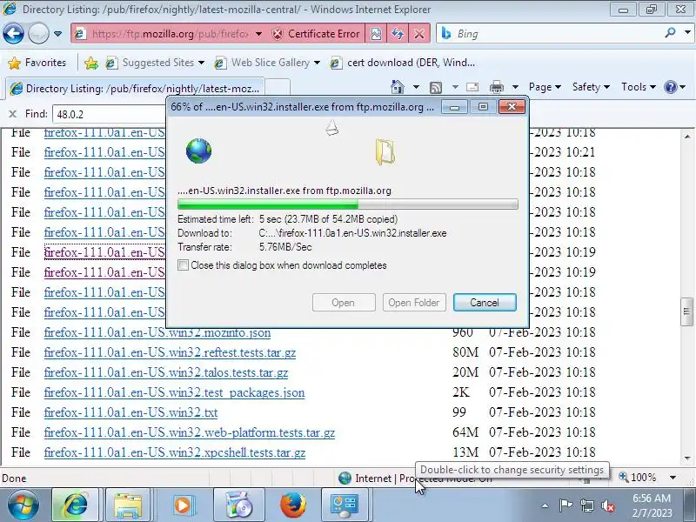Stop loading with the red X icon
Image resolution: width=696 pixels, height=522 pixels.
[x=419, y=34]
